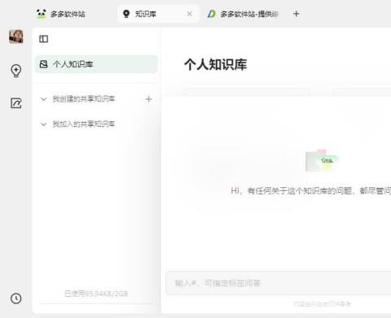Open the user avatar profile
Viewport: 391px width, 318px height.
pyautogui.click(x=16, y=37)
